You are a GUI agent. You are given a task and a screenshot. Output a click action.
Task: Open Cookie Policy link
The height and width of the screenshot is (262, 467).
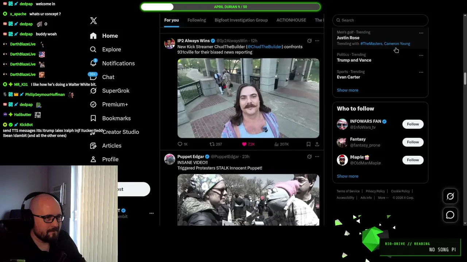pyautogui.click(x=400, y=191)
